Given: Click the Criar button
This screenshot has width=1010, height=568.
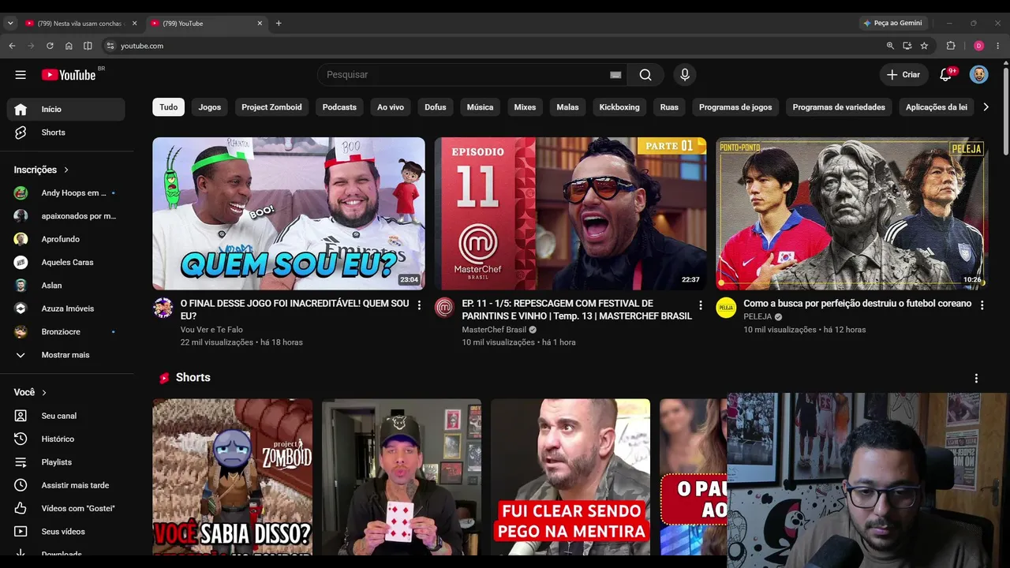Looking at the screenshot, I should pos(903,75).
